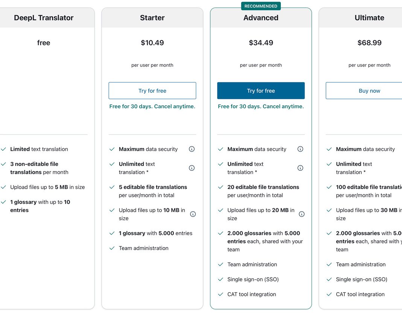Click checkmark next to Starter Team administration
This screenshot has height=314, width=402.
(x=112, y=248)
